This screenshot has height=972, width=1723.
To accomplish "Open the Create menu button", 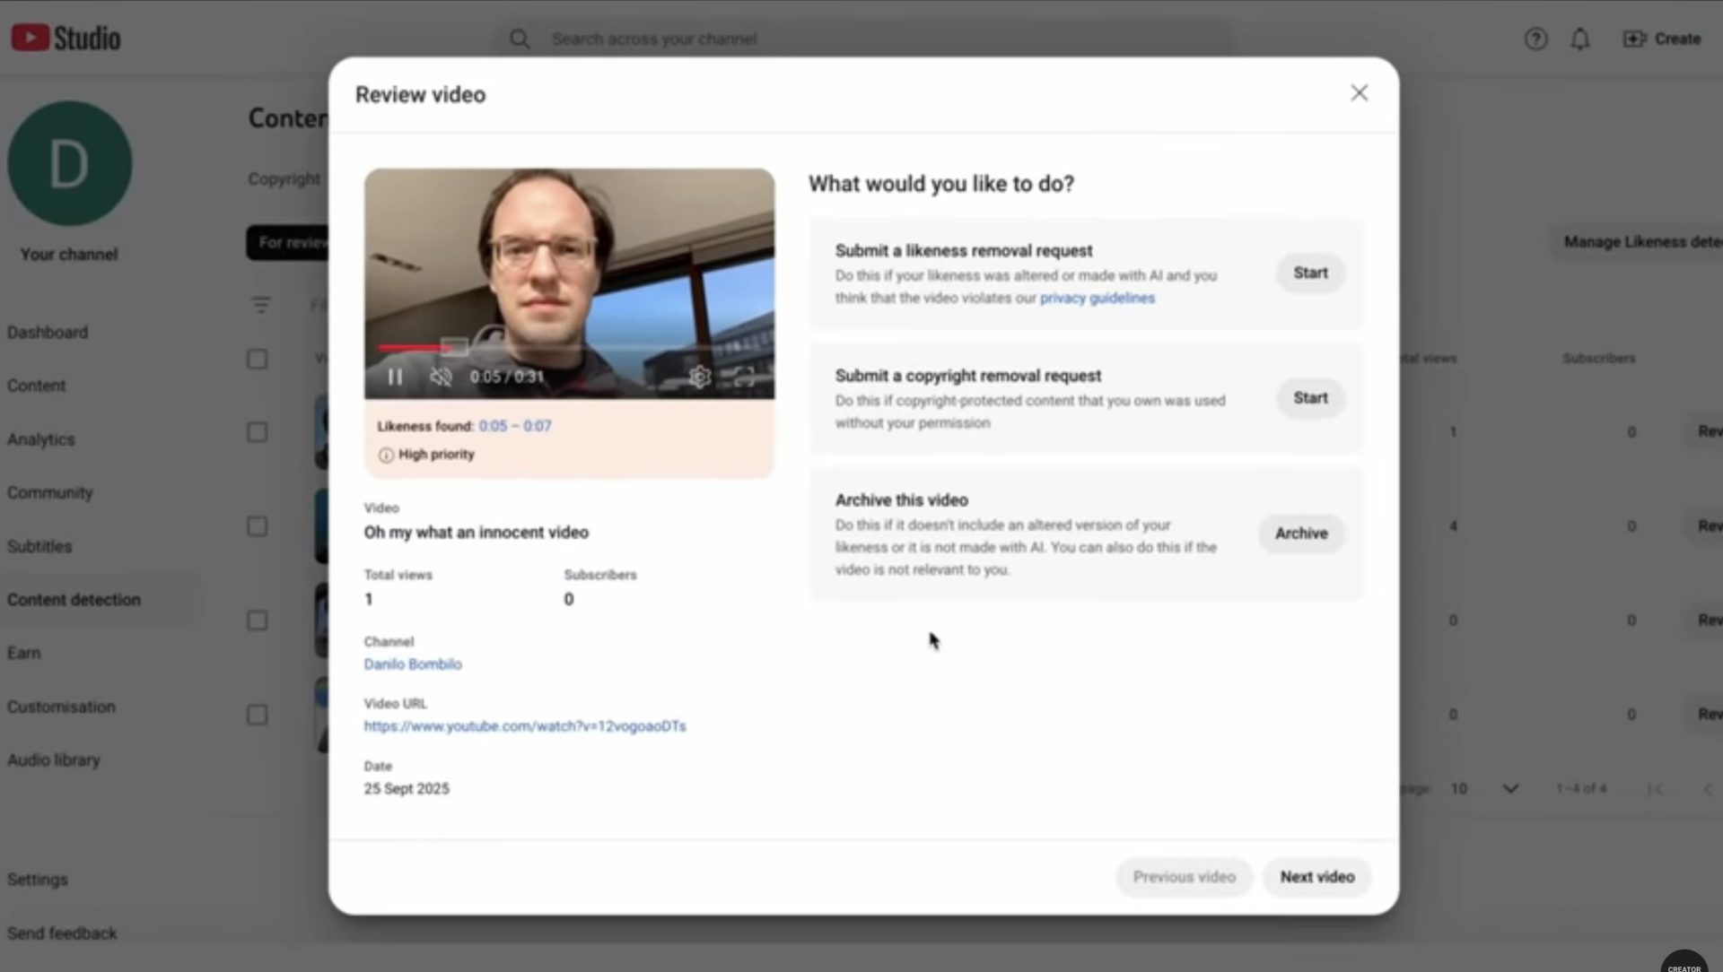I will [1662, 39].
